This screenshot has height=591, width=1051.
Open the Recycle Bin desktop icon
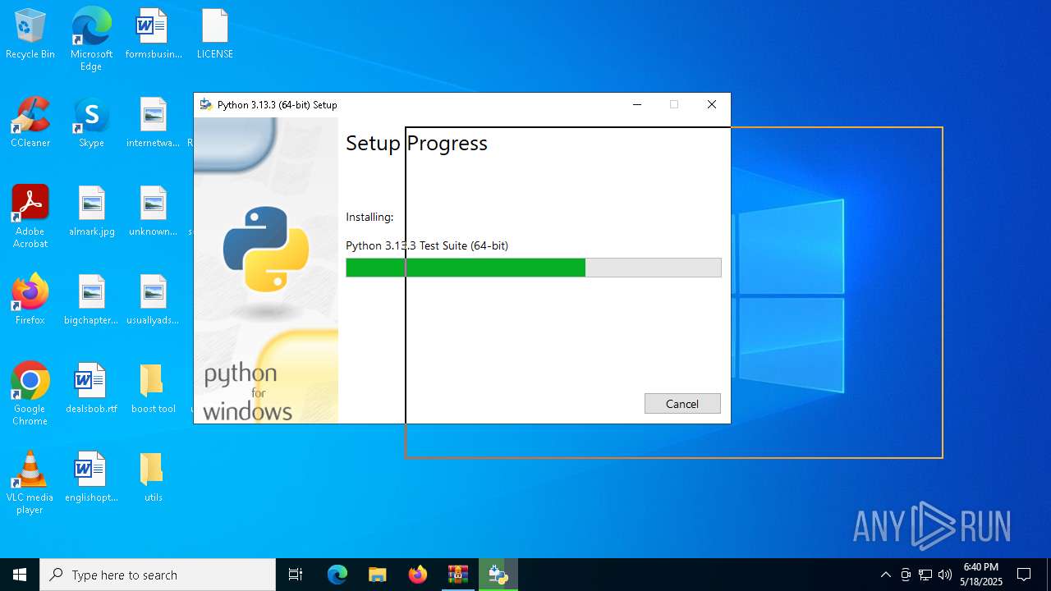tap(30, 34)
